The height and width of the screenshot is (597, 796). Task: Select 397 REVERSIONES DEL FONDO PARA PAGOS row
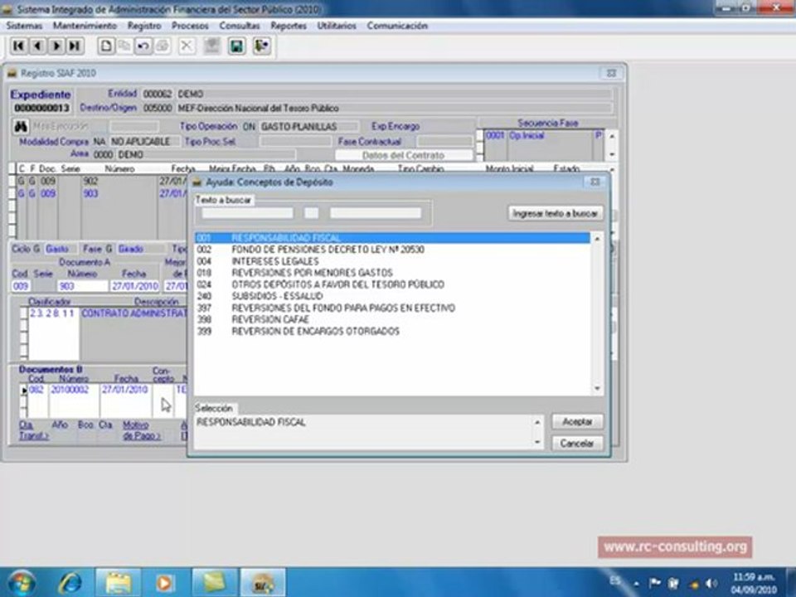[392, 308]
